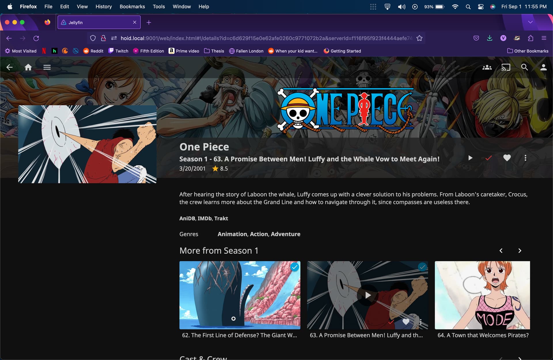The height and width of the screenshot is (360, 553).
Task: Open the History menu
Action: pos(103,6)
